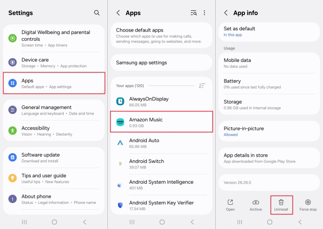The width and height of the screenshot is (323, 229).
Task: Tap the sort icon beside Your apps
Action: [x=202, y=86]
